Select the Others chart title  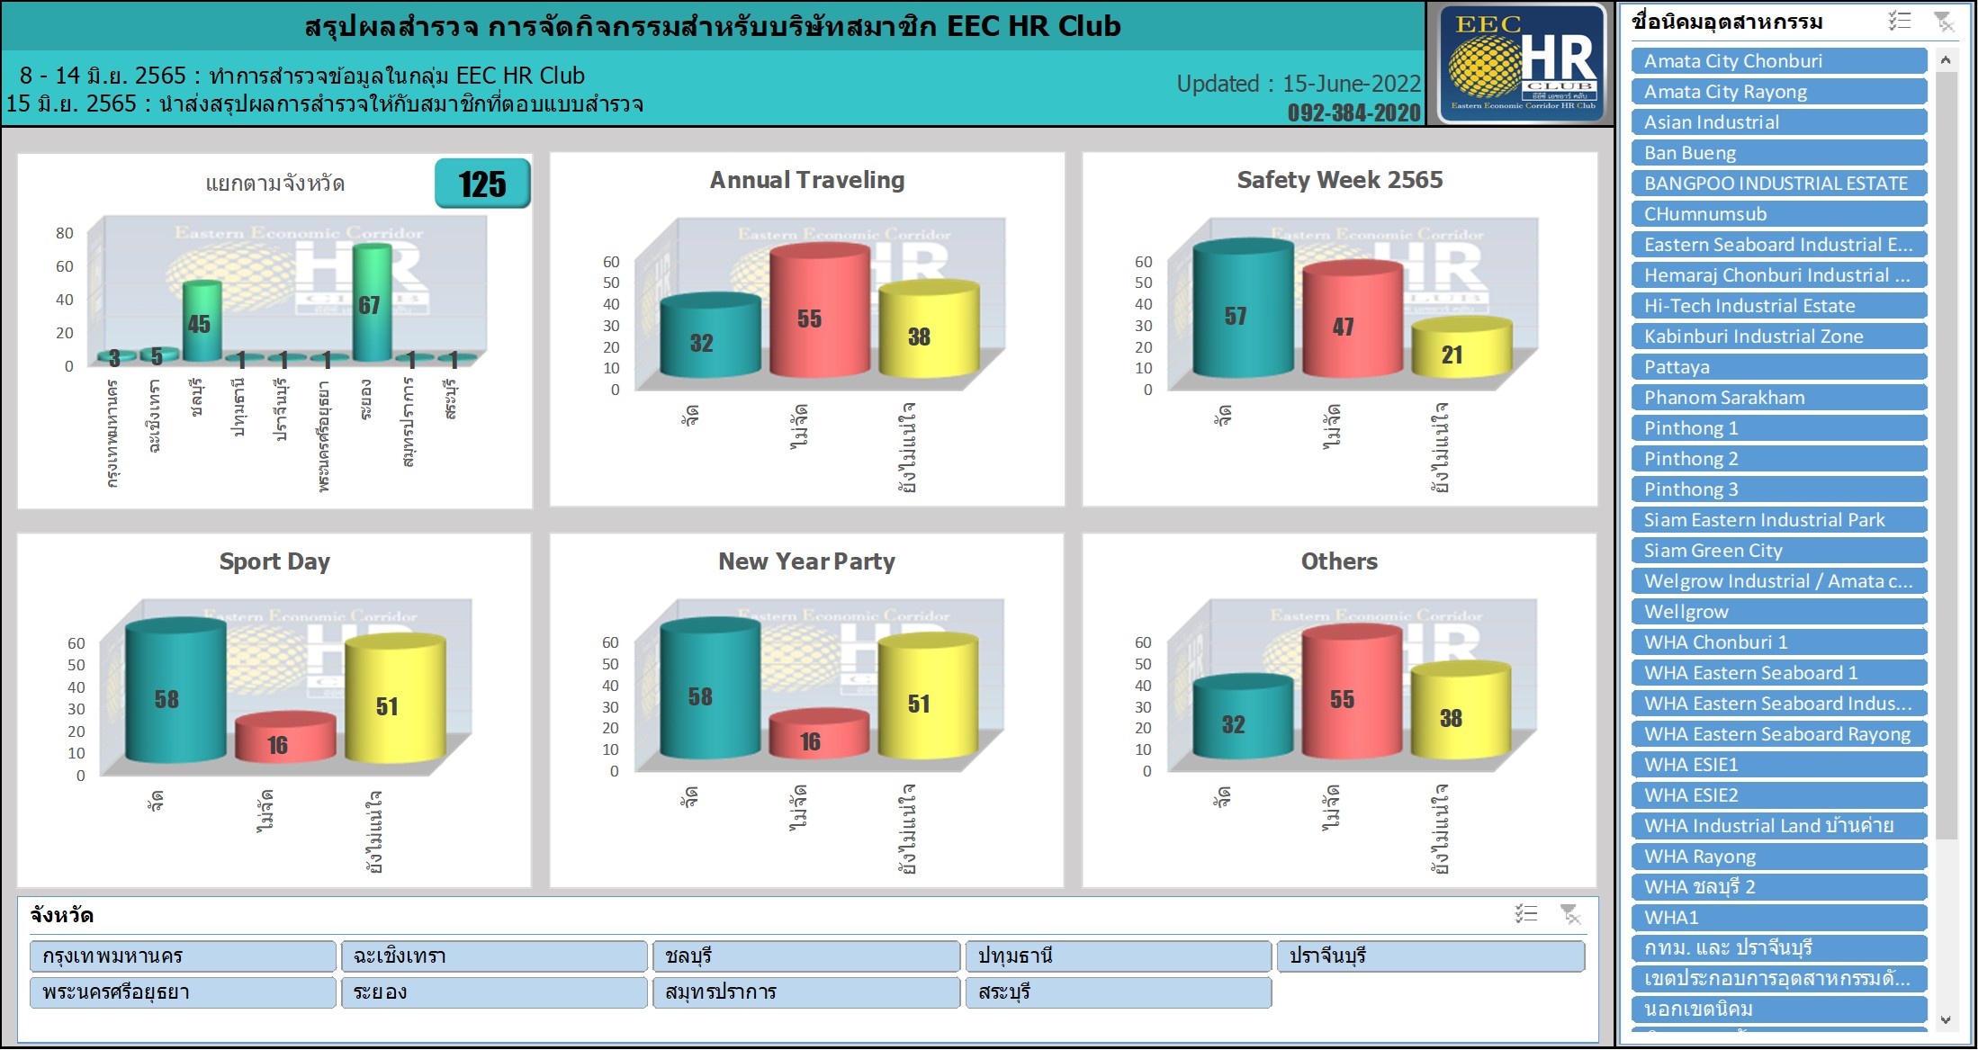coord(1339,561)
